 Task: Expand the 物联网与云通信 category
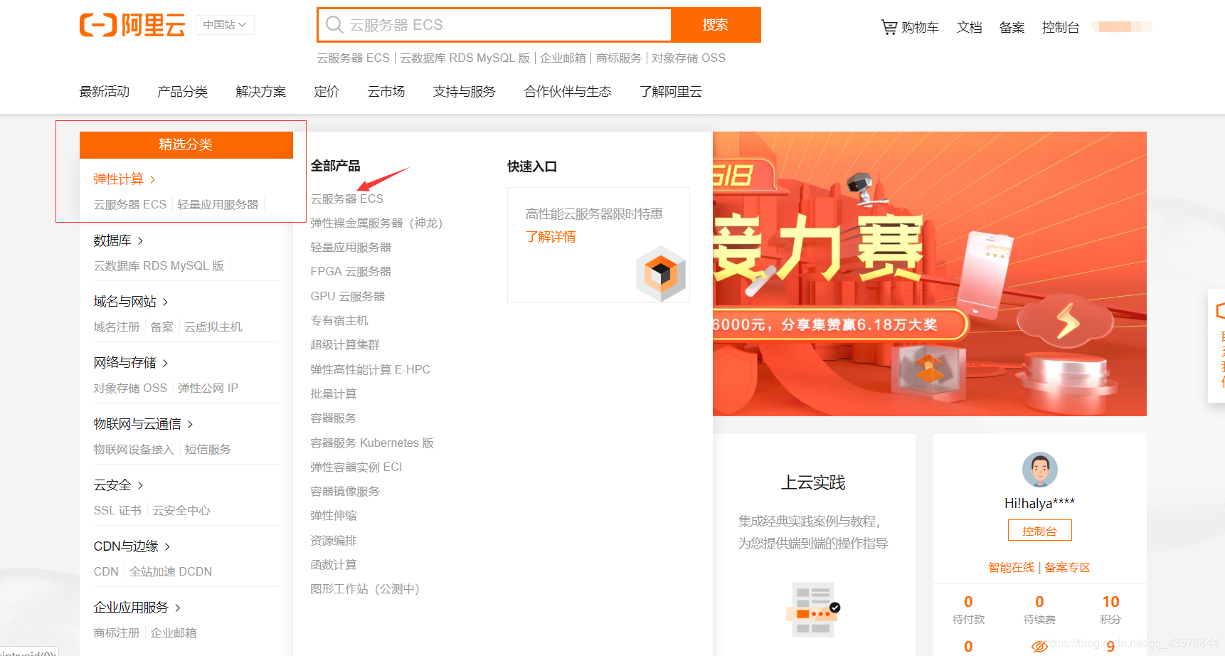coord(144,424)
